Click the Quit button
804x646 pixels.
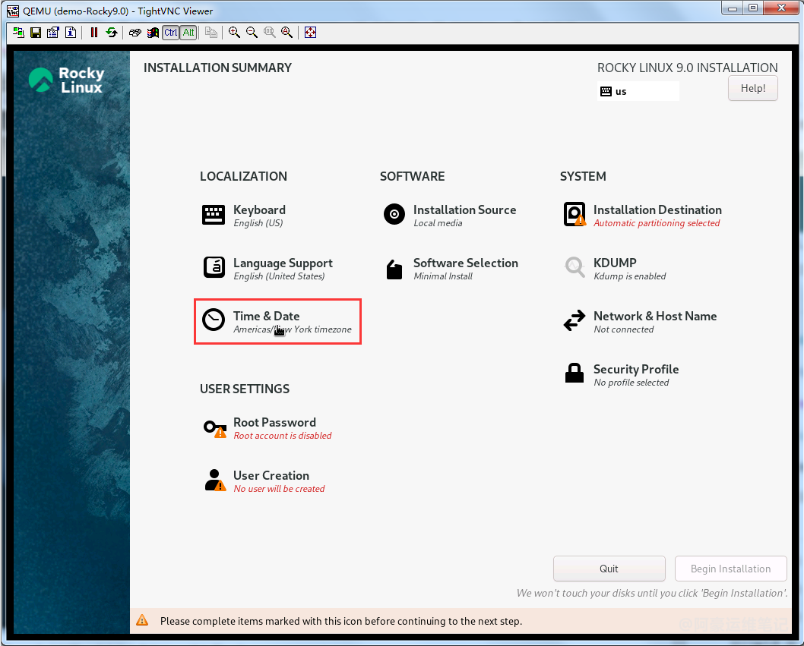[609, 569]
